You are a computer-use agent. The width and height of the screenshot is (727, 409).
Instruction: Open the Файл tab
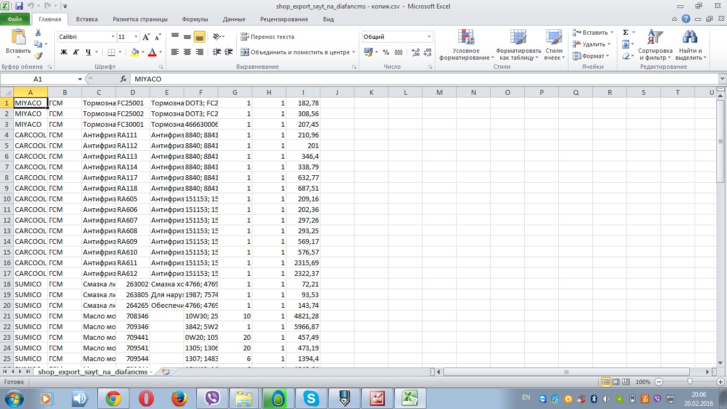pyautogui.click(x=15, y=19)
